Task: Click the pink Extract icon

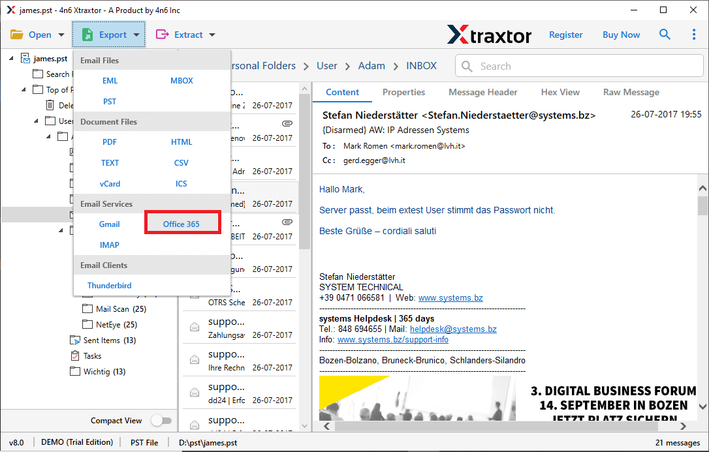Action: pyautogui.click(x=162, y=35)
